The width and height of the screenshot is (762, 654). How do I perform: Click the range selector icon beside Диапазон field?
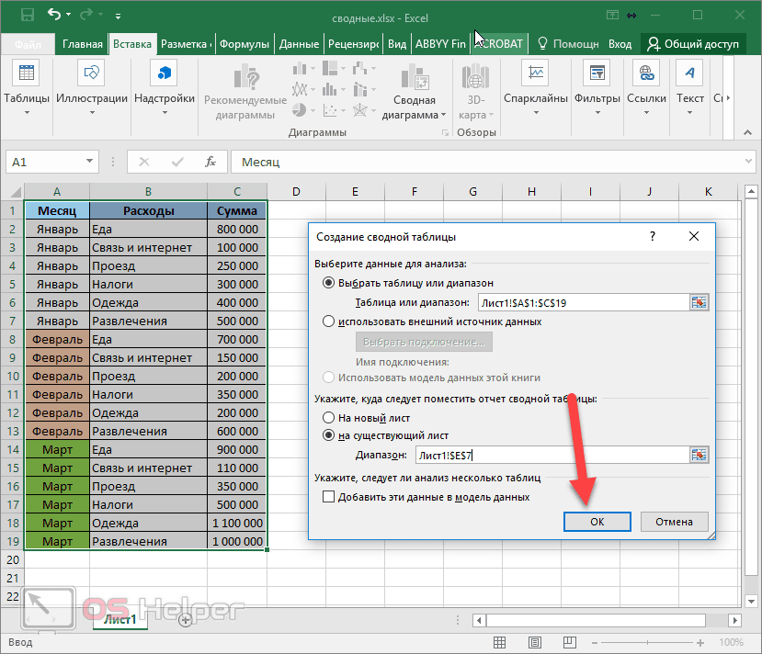[x=701, y=453]
